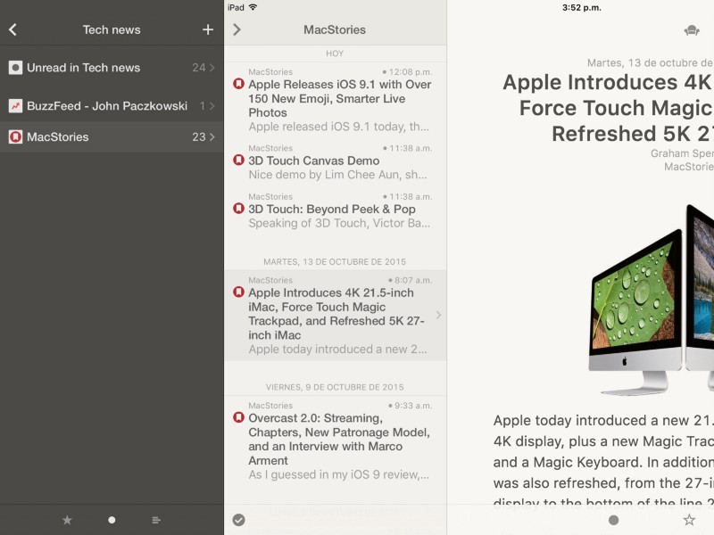Viewport: 714px width, 535px height.
Task: Click the 8:07 a.m. timestamp
Action: 413,280
